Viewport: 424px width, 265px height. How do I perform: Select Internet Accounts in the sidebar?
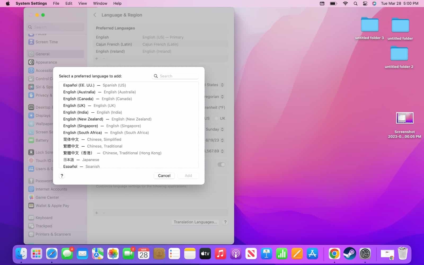(51, 189)
